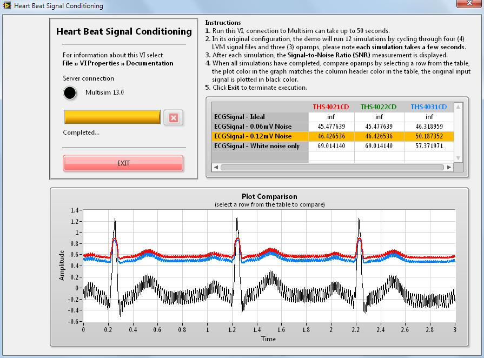
Task: Click the THS4031CD column header
Action: 428,107
